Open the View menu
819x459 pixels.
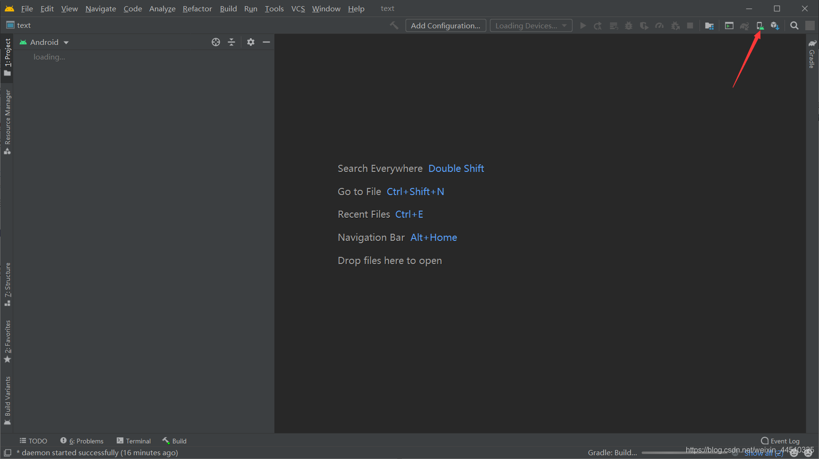click(x=69, y=8)
